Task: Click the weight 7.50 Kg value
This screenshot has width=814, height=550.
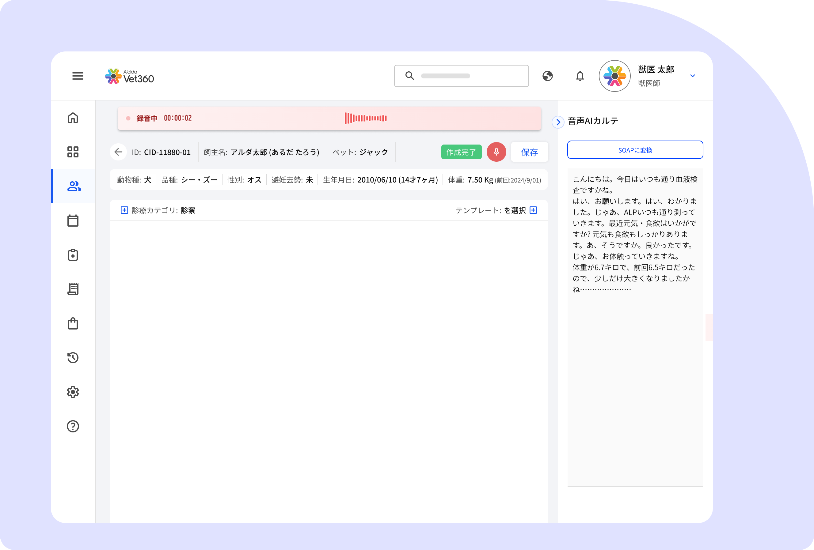Action: click(480, 180)
